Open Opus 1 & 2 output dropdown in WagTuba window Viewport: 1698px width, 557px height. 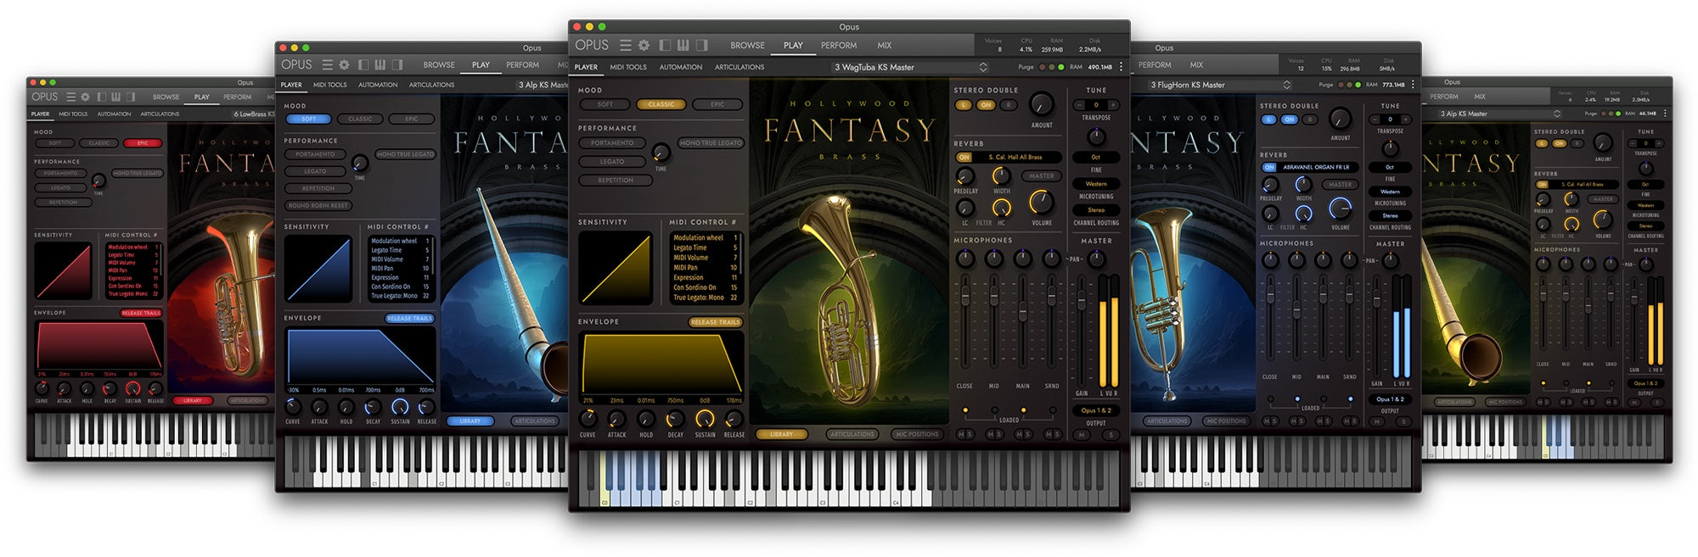point(1096,410)
